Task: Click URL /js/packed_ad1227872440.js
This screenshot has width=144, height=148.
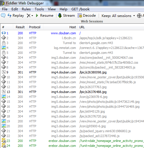Action: 99,136
